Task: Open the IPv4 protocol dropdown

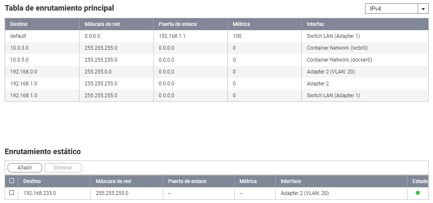Action: point(391,9)
